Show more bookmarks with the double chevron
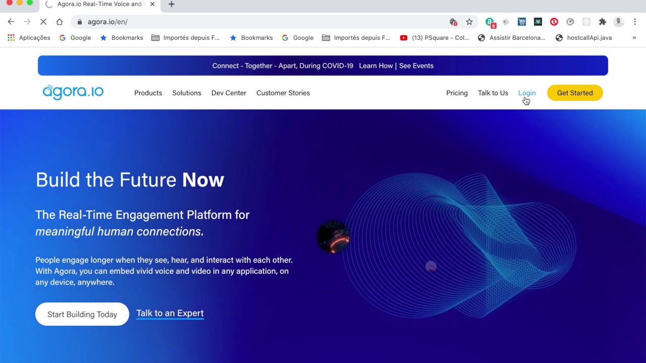 click(634, 38)
